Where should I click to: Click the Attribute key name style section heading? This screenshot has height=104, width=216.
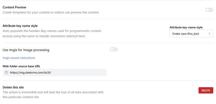pyautogui.click(x=20, y=26)
